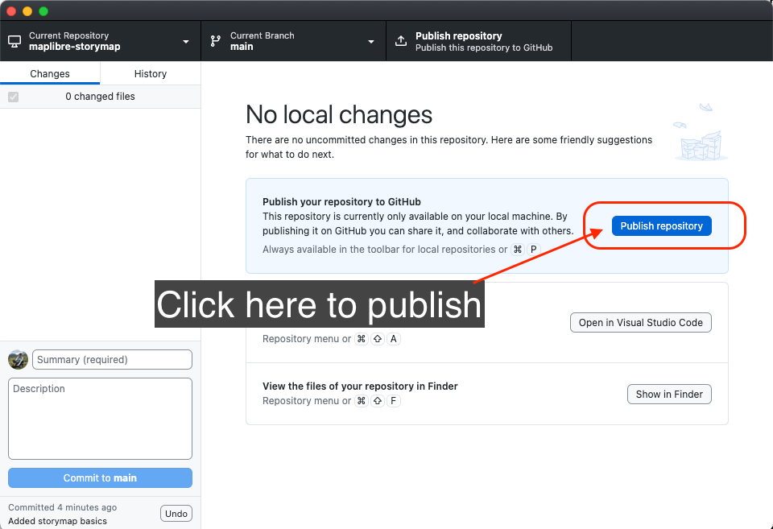This screenshot has width=773, height=529.
Task: Click the Current Repository monitor icon
Action: click(x=14, y=41)
